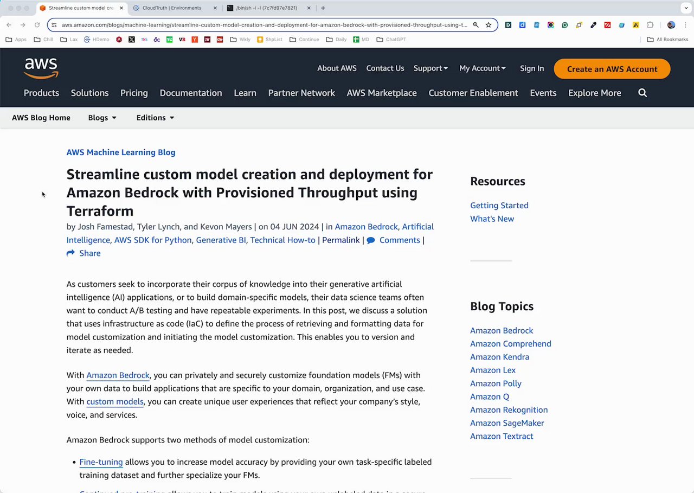Click the Permalink link
Screen dimensions: 694x493
(x=341, y=240)
